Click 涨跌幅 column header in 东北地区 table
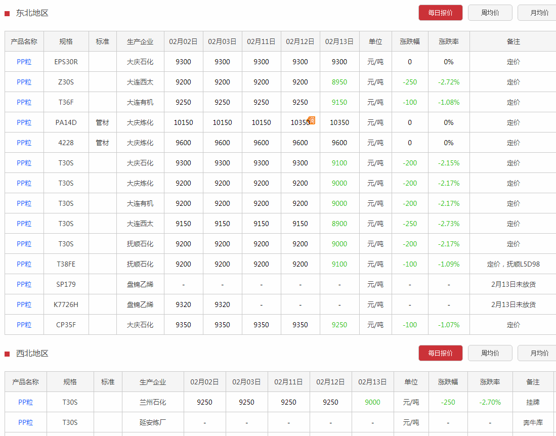Viewport: 556px width, 436px height. point(410,41)
